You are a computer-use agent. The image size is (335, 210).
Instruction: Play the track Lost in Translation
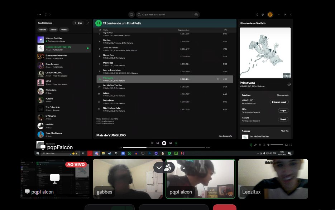(165, 72)
